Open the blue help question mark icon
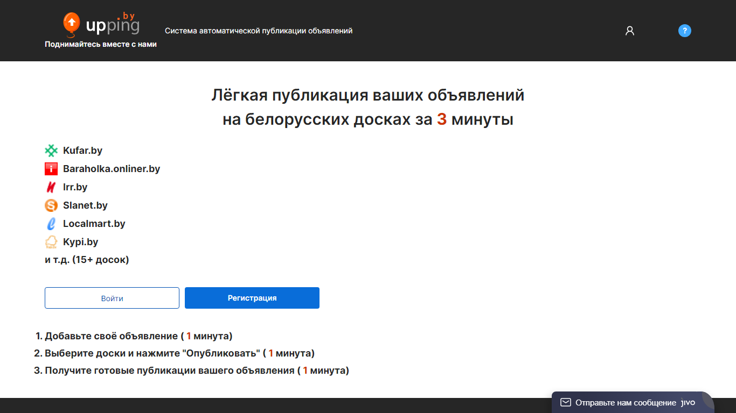Viewport: 736px width, 413px height. [x=684, y=31]
